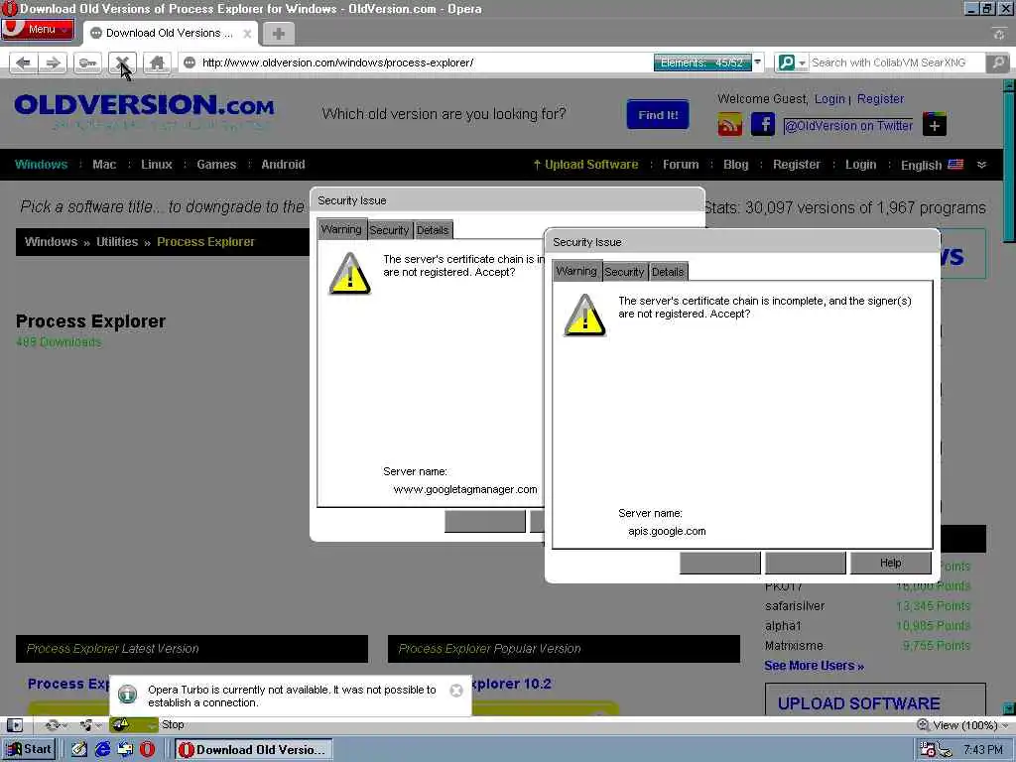Click the Register link beside Welcome Guest
This screenshot has height=762, width=1016.
880,99
